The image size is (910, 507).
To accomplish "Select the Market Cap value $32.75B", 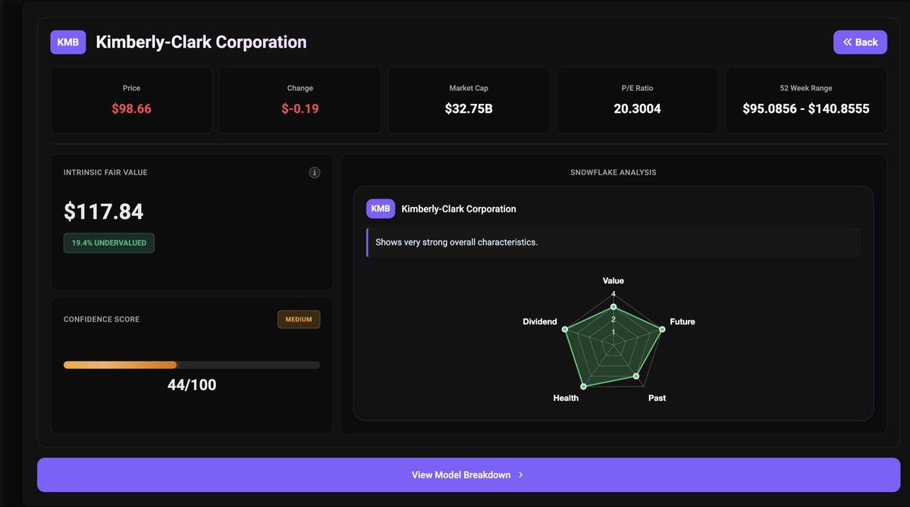I will tap(469, 108).
